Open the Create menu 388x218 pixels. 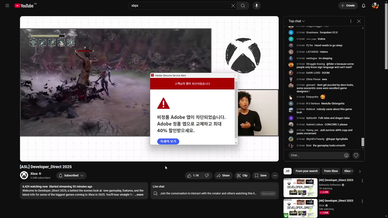coord(348,6)
